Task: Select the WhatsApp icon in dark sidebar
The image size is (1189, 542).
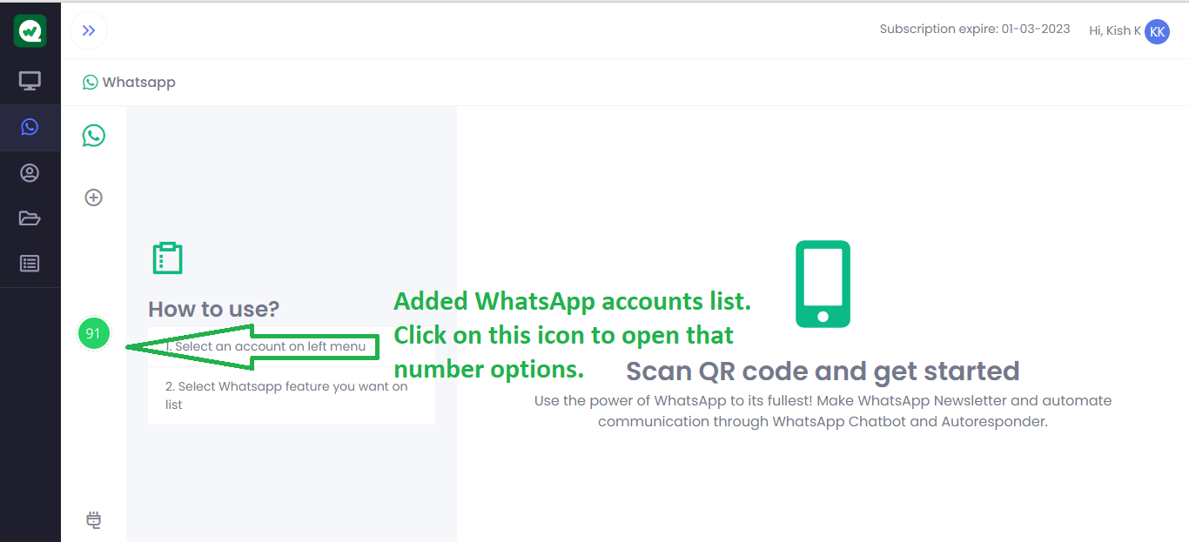Action: click(x=30, y=127)
